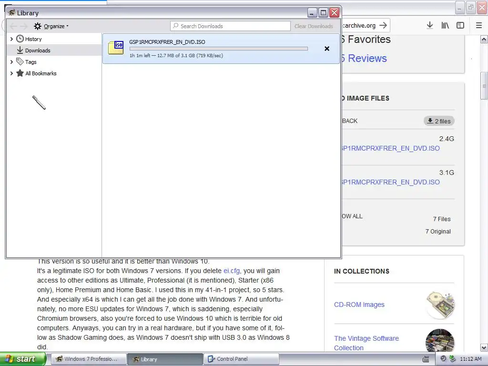Screen dimensions: 488x366
Task: Click the network connection tray icon
Action: [452, 359]
